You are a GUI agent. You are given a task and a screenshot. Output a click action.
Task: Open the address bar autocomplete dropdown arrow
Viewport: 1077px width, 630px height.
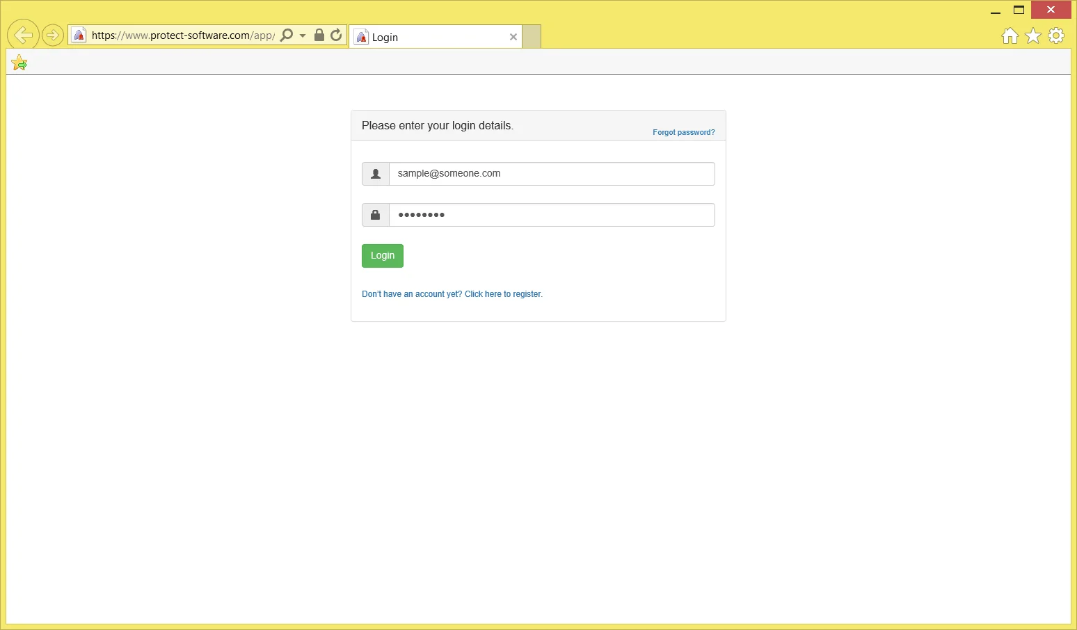pos(303,35)
